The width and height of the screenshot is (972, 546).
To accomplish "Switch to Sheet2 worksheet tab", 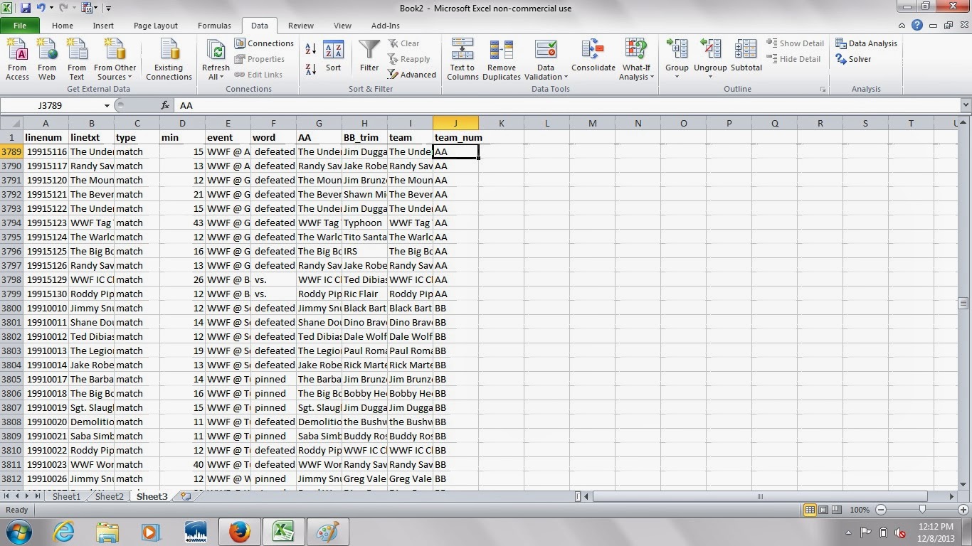I will click(x=109, y=496).
